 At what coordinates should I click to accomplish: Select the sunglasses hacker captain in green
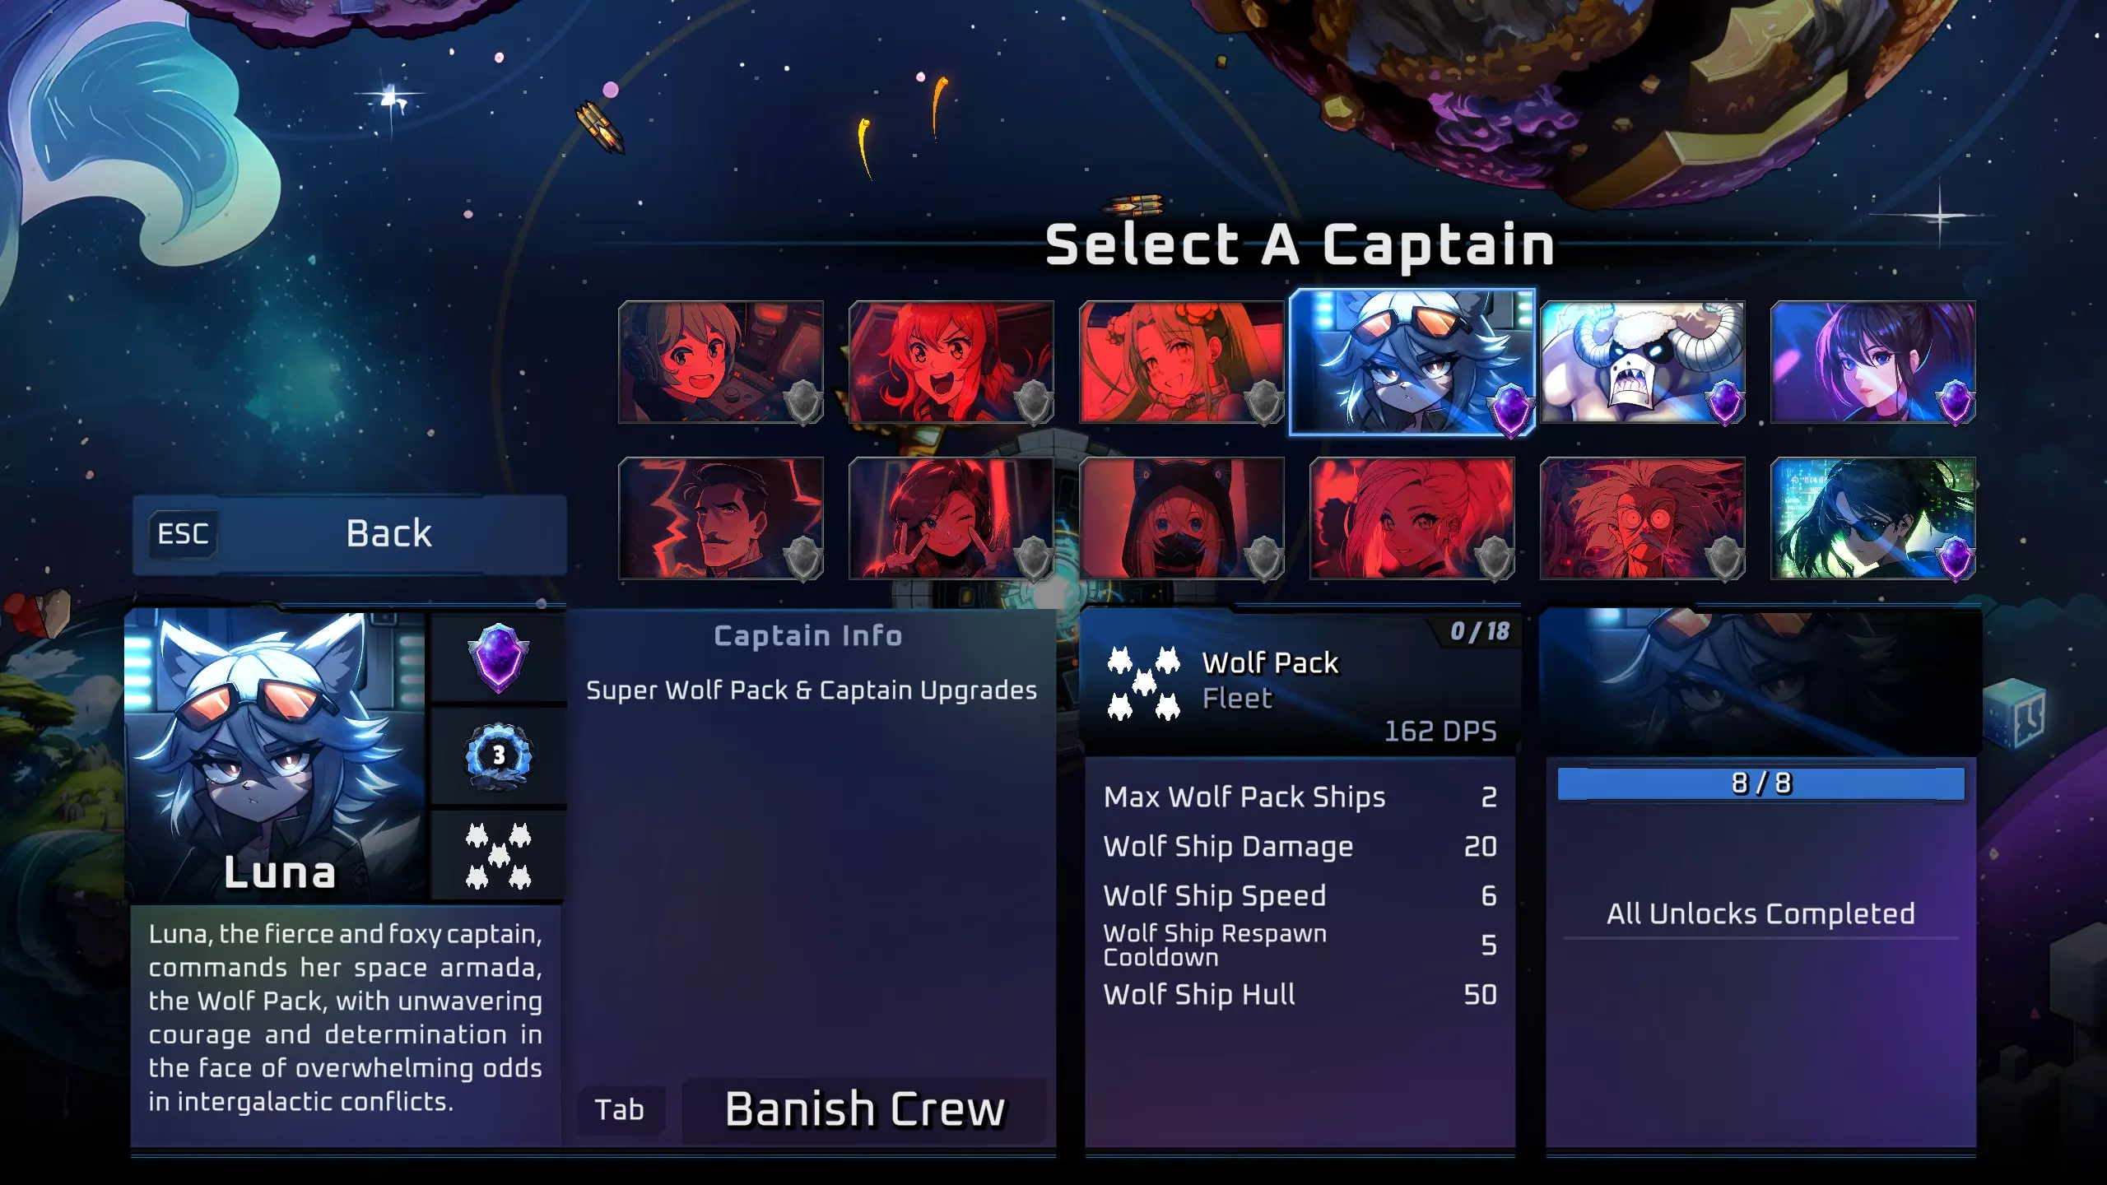[x=1872, y=518]
